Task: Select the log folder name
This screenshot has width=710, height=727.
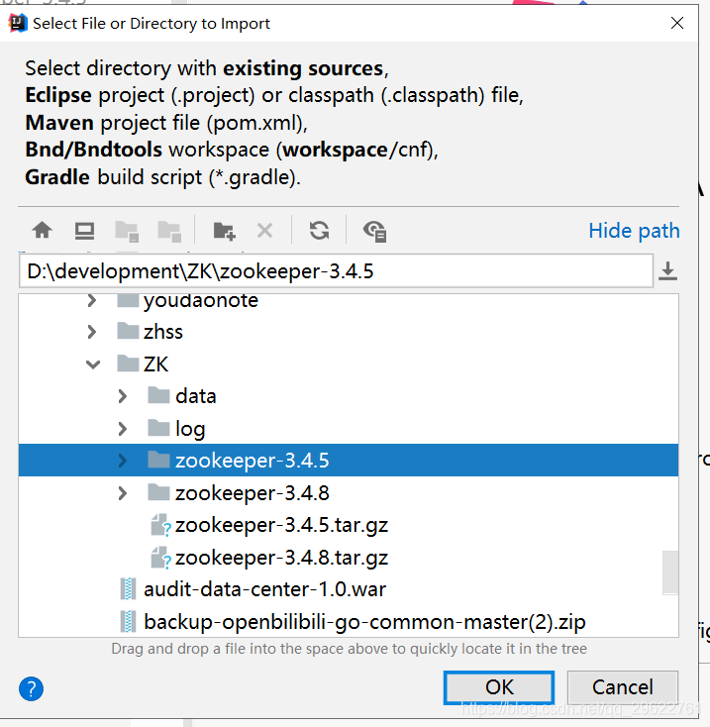Action: [x=190, y=429]
